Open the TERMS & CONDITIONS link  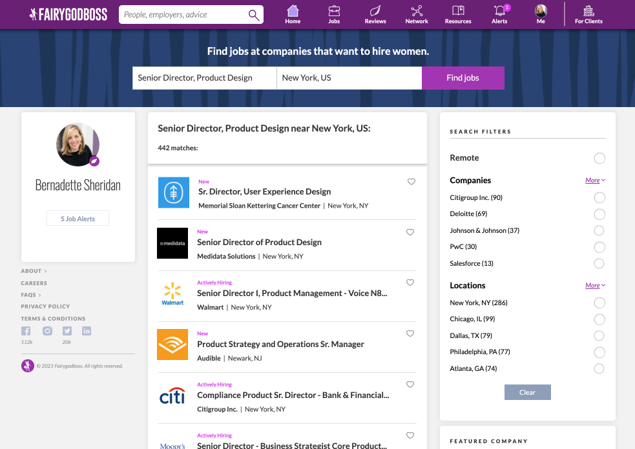tap(53, 319)
